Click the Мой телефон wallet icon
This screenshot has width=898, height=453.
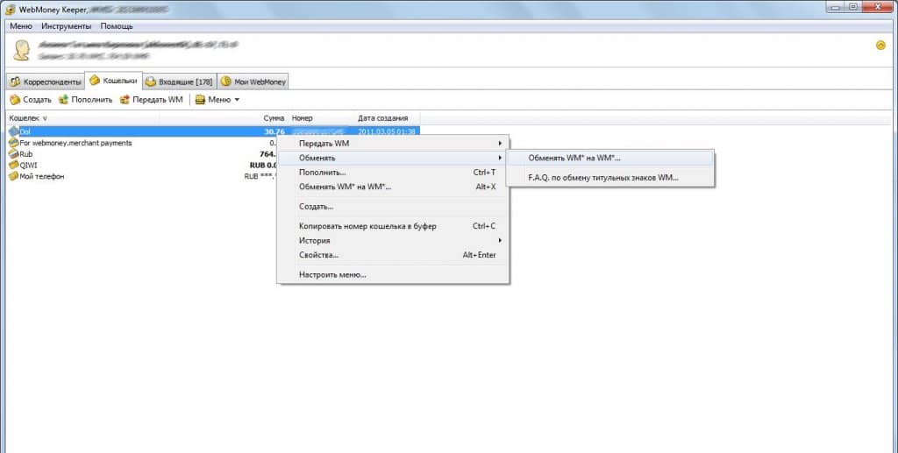[x=14, y=176]
